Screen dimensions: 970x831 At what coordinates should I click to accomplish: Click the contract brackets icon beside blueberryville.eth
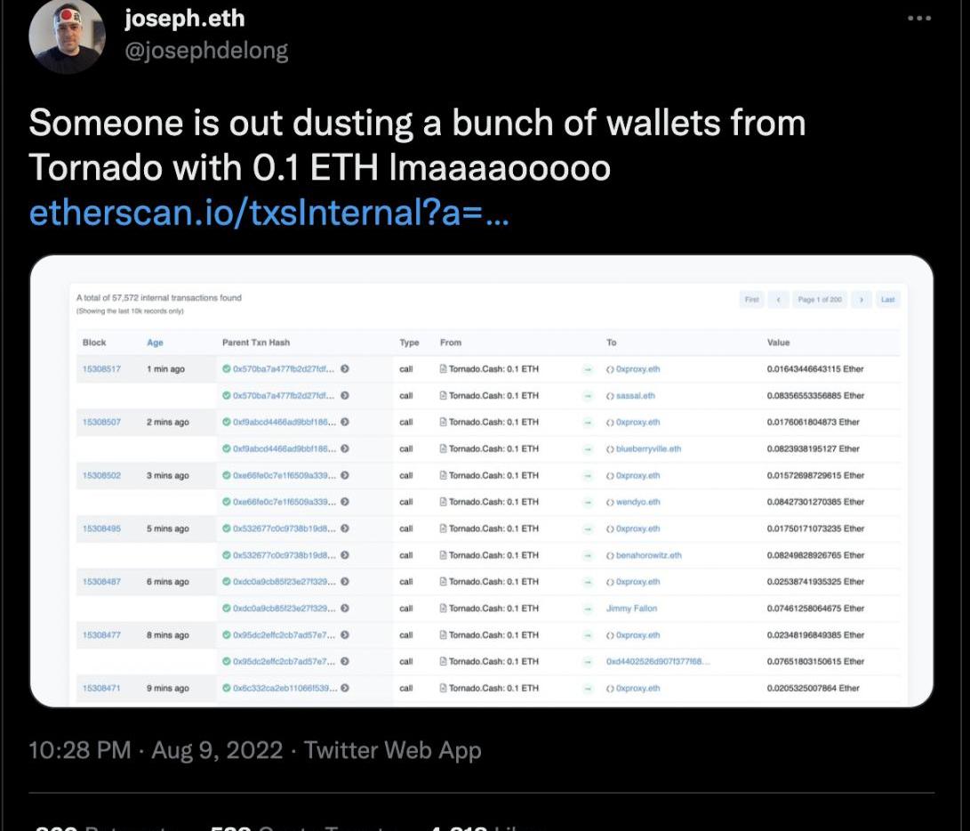tap(610, 448)
